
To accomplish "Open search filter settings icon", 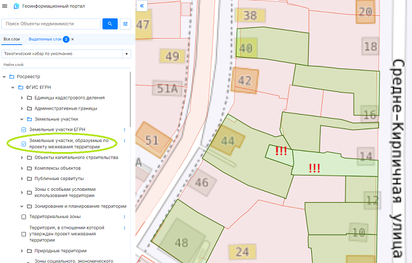I will 126,24.
